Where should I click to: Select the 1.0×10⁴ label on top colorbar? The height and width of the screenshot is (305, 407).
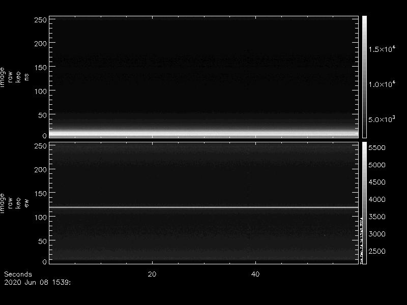pyautogui.click(x=382, y=84)
